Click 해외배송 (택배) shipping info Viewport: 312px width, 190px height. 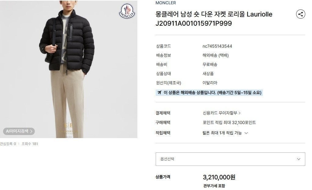tap(216, 55)
